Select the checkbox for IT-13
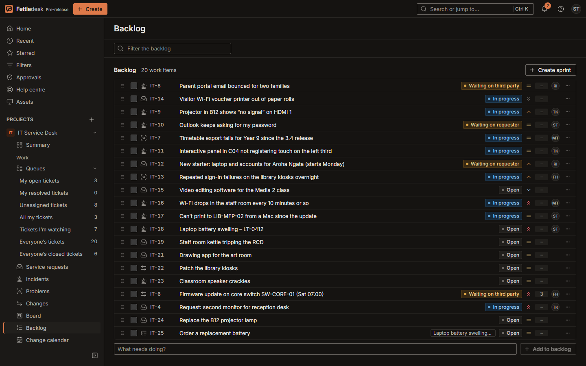The image size is (586, 366). 134,177
